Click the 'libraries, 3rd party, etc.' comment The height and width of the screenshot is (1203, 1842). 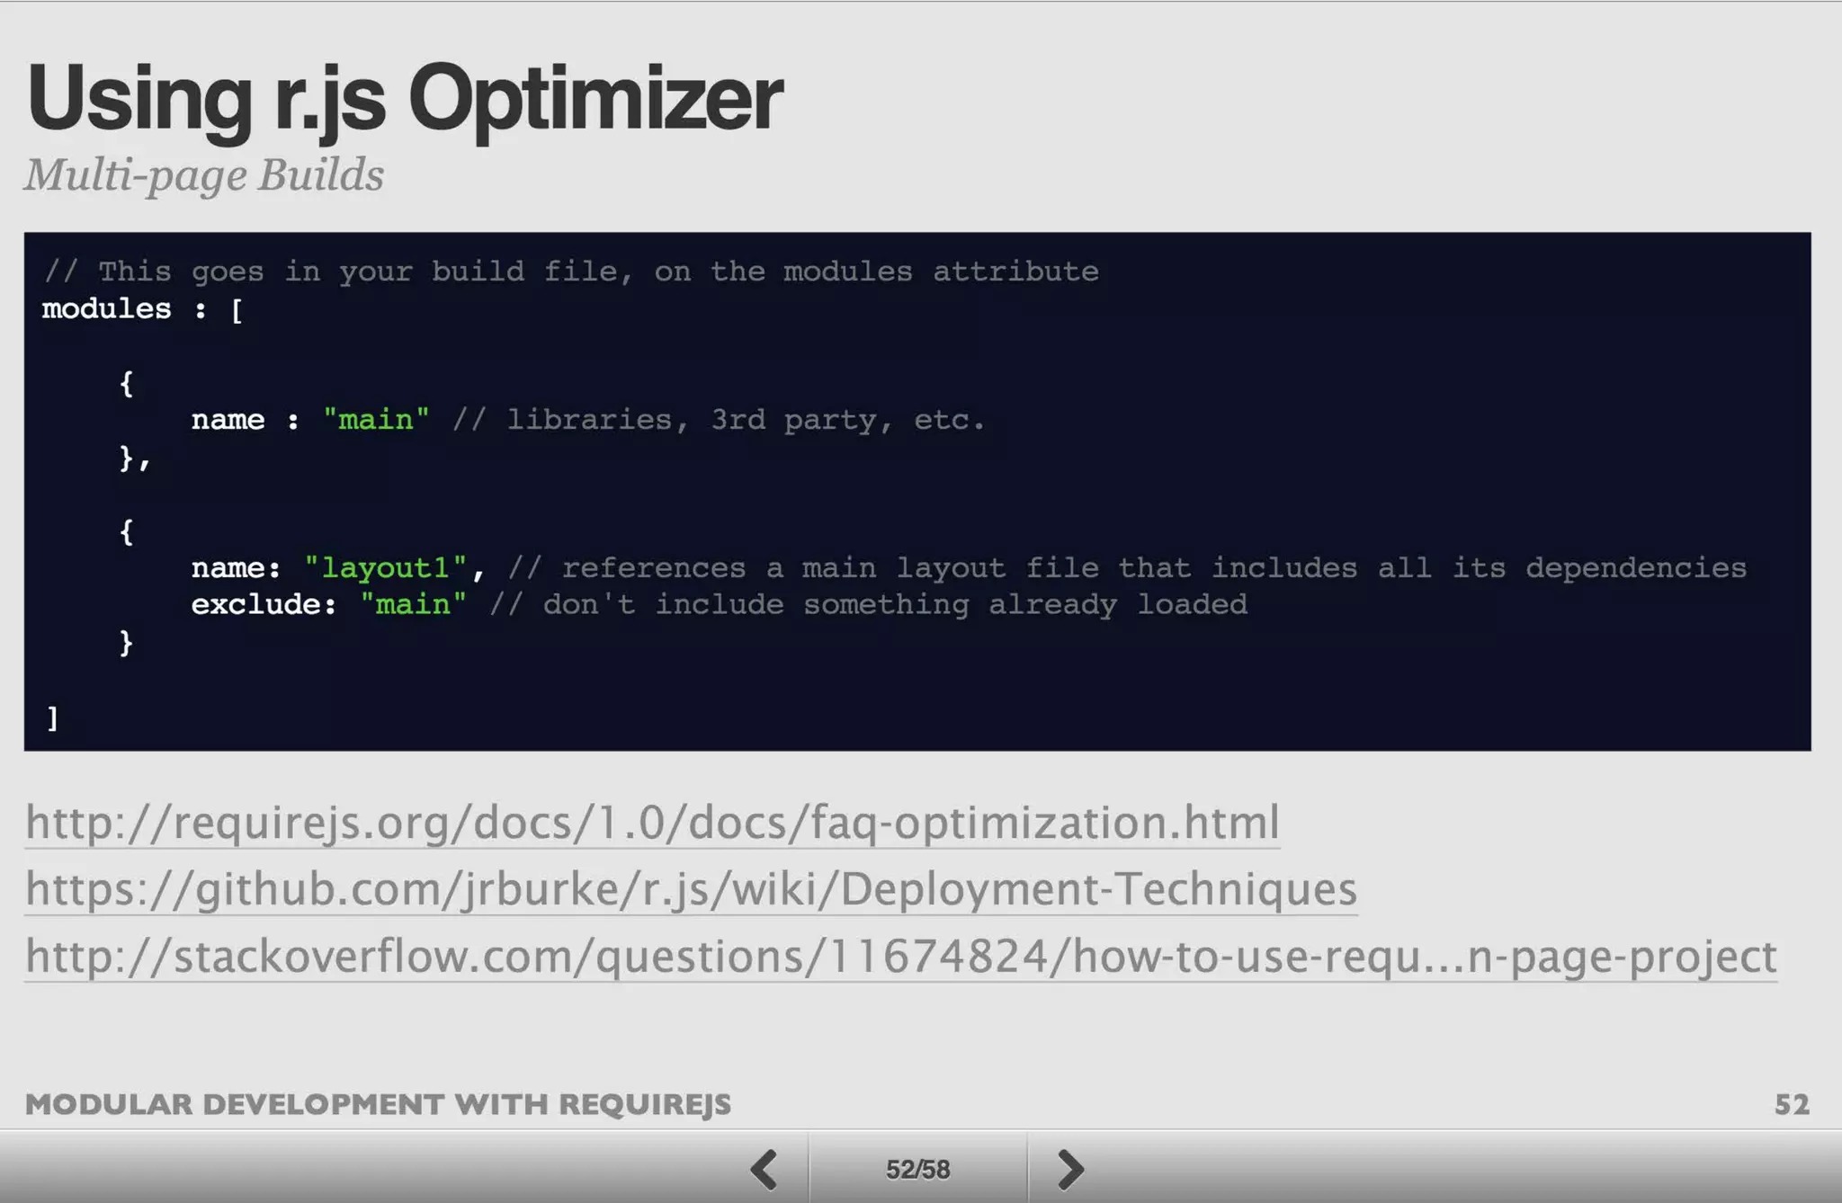[719, 420]
